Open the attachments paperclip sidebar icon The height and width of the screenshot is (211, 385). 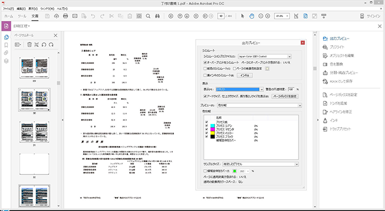point(7,53)
